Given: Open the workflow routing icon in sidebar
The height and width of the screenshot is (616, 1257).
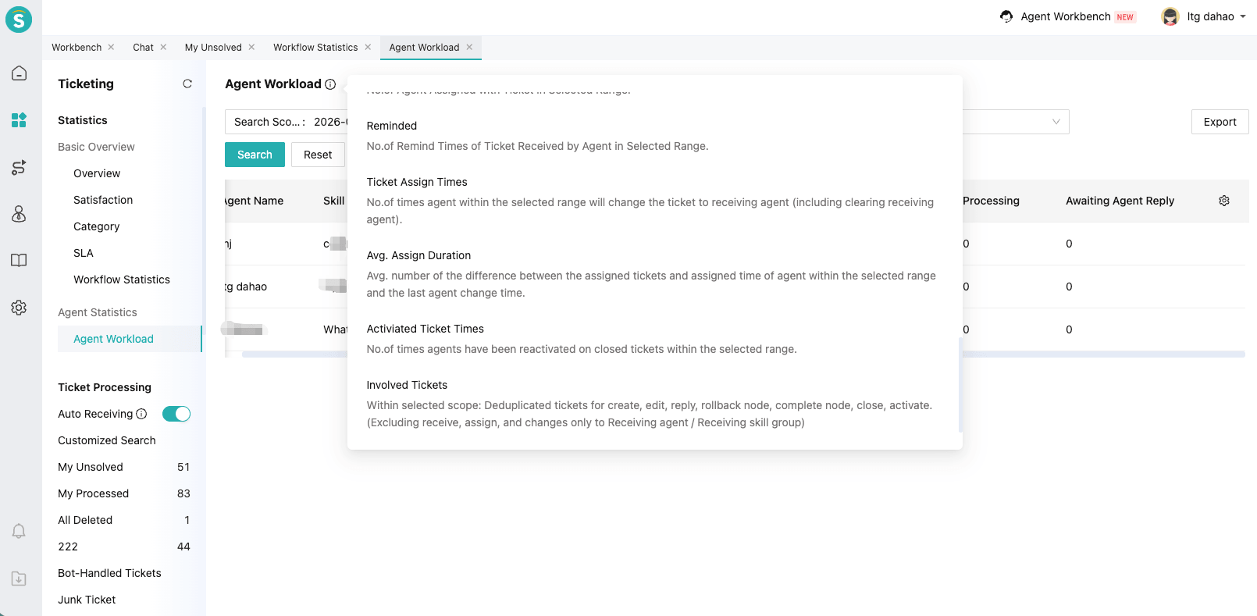Looking at the screenshot, I should [x=19, y=167].
